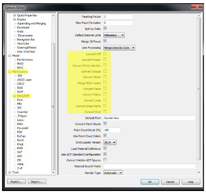
Task: Enable Convert Views checkbox
Action: click(x=105, y=88)
